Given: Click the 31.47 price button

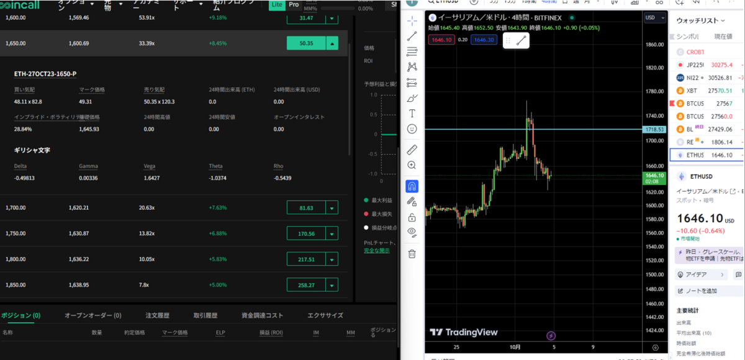Looking at the screenshot, I should (306, 18).
